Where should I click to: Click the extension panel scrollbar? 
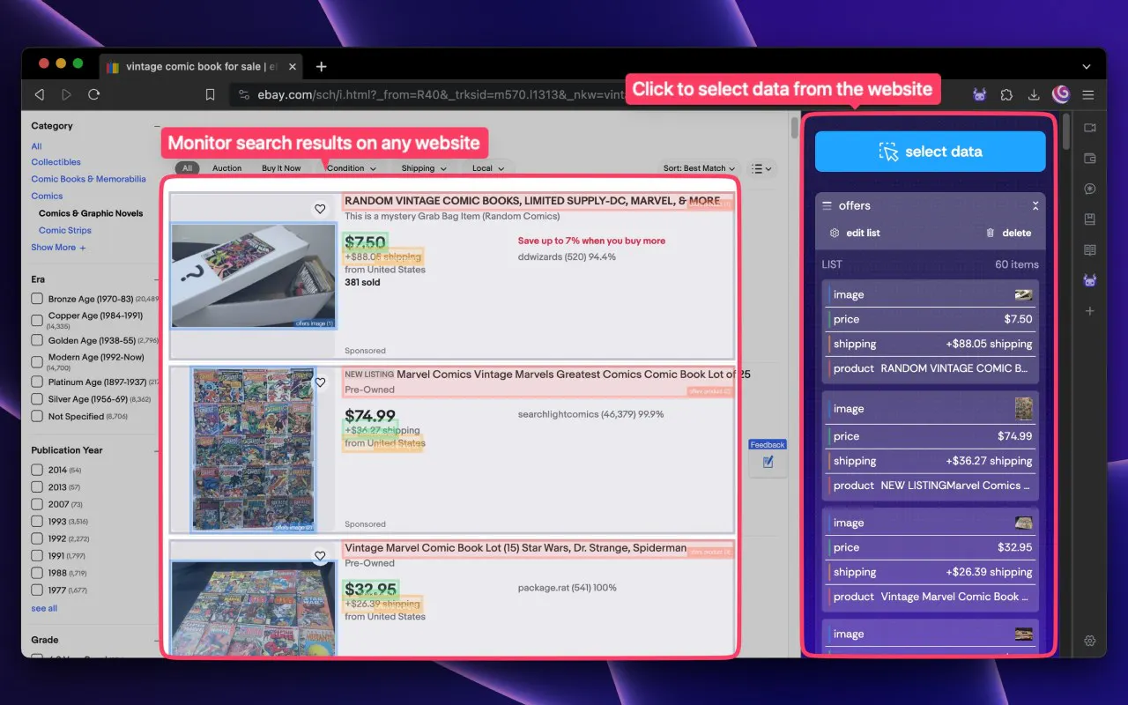pos(1068,132)
